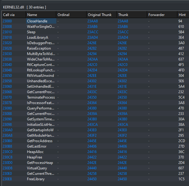Viewport: 189px width, 186px height.
Task: Open original thunk 243CA
Action: (x=93, y=125)
